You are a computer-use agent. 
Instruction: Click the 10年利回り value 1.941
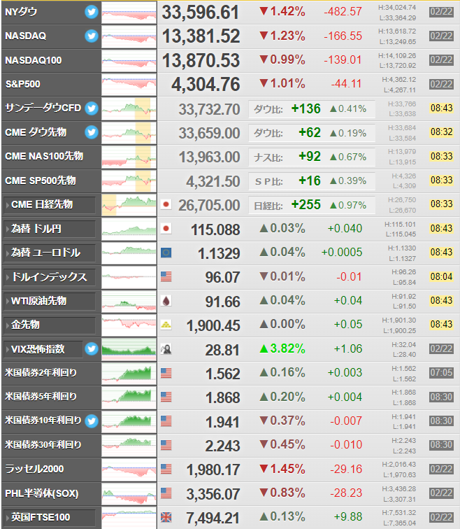pyautogui.click(x=222, y=423)
